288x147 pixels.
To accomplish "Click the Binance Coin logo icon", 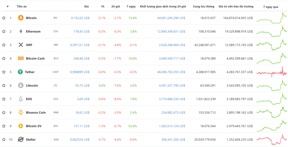I will pyautogui.click(x=21, y=113).
